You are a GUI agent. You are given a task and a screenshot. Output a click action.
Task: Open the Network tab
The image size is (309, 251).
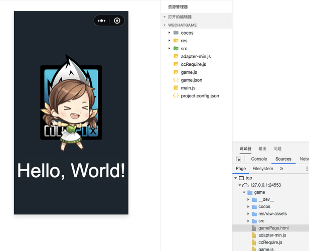click(304, 159)
